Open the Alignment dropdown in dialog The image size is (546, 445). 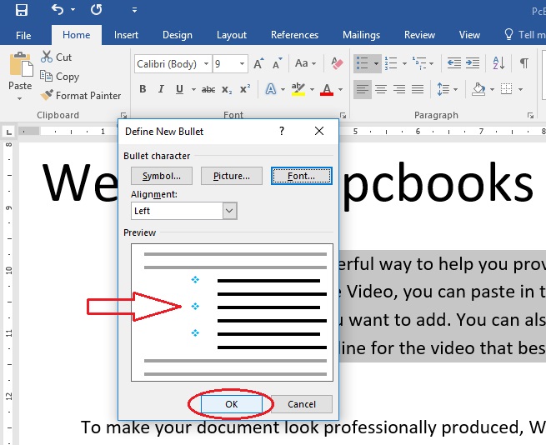(x=230, y=212)
